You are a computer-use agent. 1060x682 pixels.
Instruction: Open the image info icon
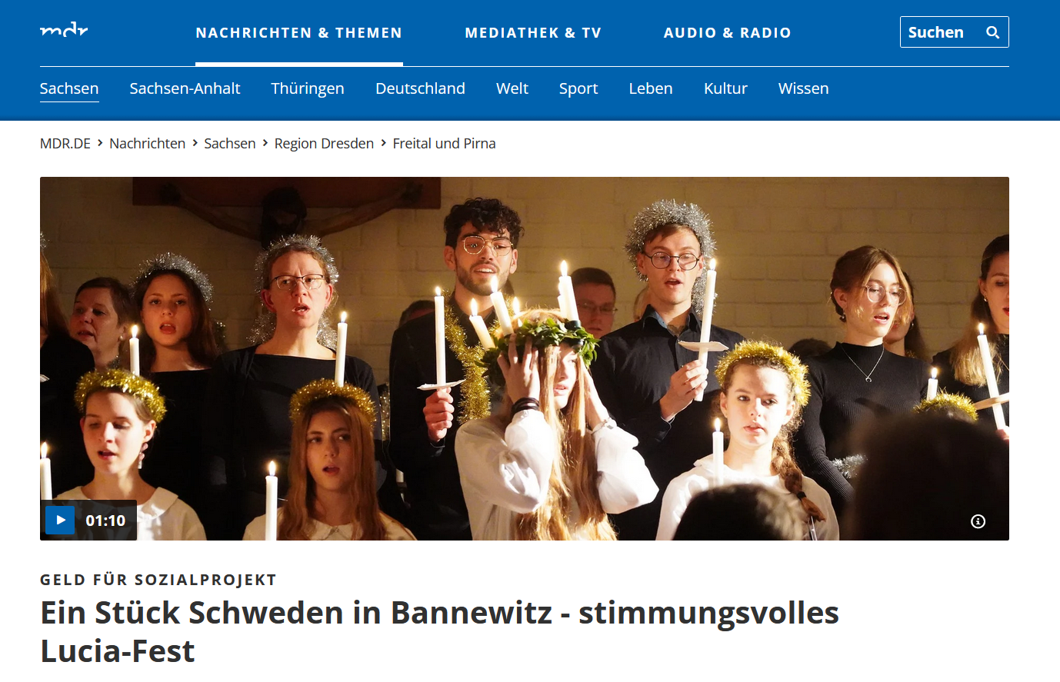click(x=978, y=521)
